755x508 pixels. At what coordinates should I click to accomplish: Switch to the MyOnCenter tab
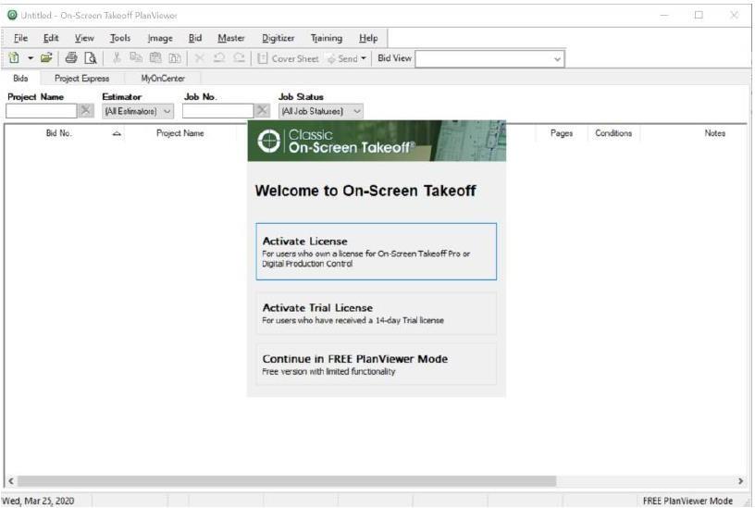pyautogui.click(x=163, y=79)
